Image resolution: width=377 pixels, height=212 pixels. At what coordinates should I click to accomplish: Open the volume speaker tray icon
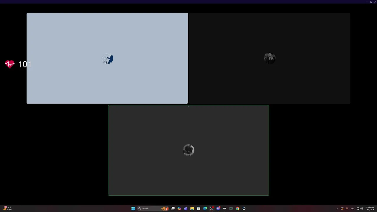pos(362,208)
